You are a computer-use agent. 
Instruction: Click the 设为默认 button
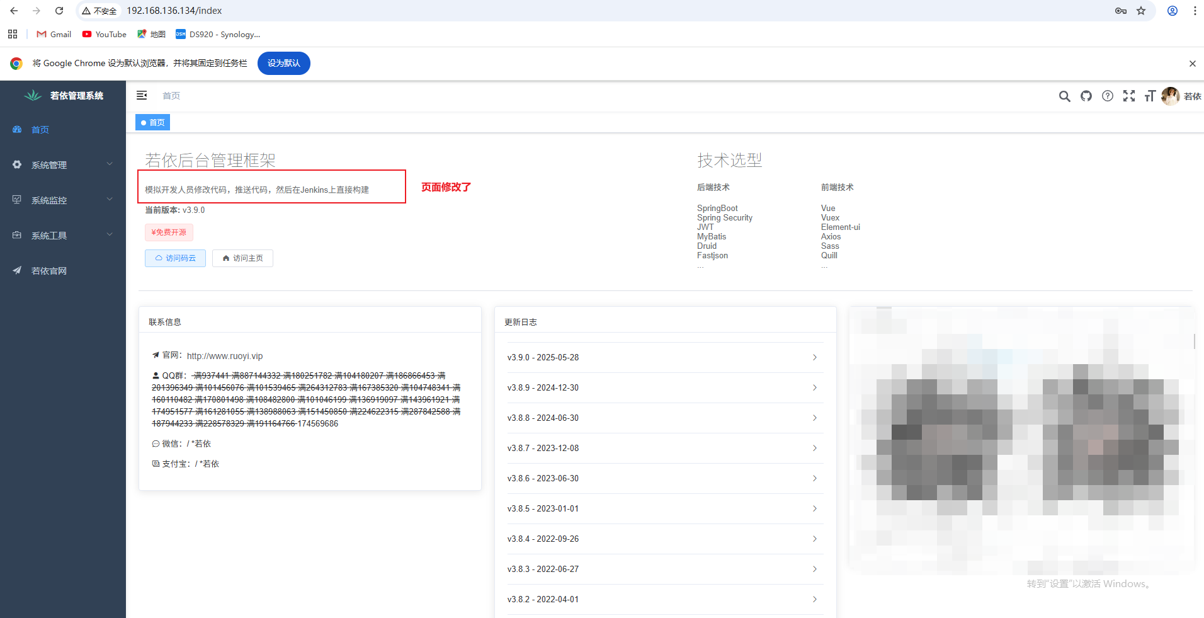point(284,63)
